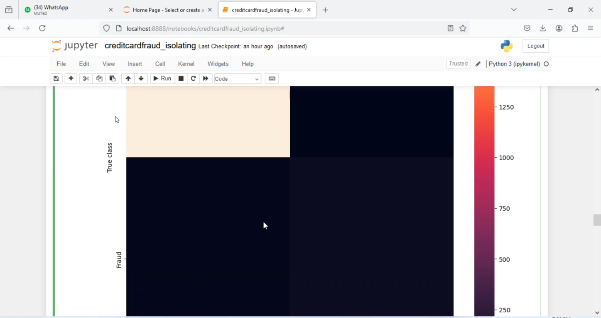The image size is (601, 318).
Task: Cut selected cells with scissors icon
Action: (86, 79)
